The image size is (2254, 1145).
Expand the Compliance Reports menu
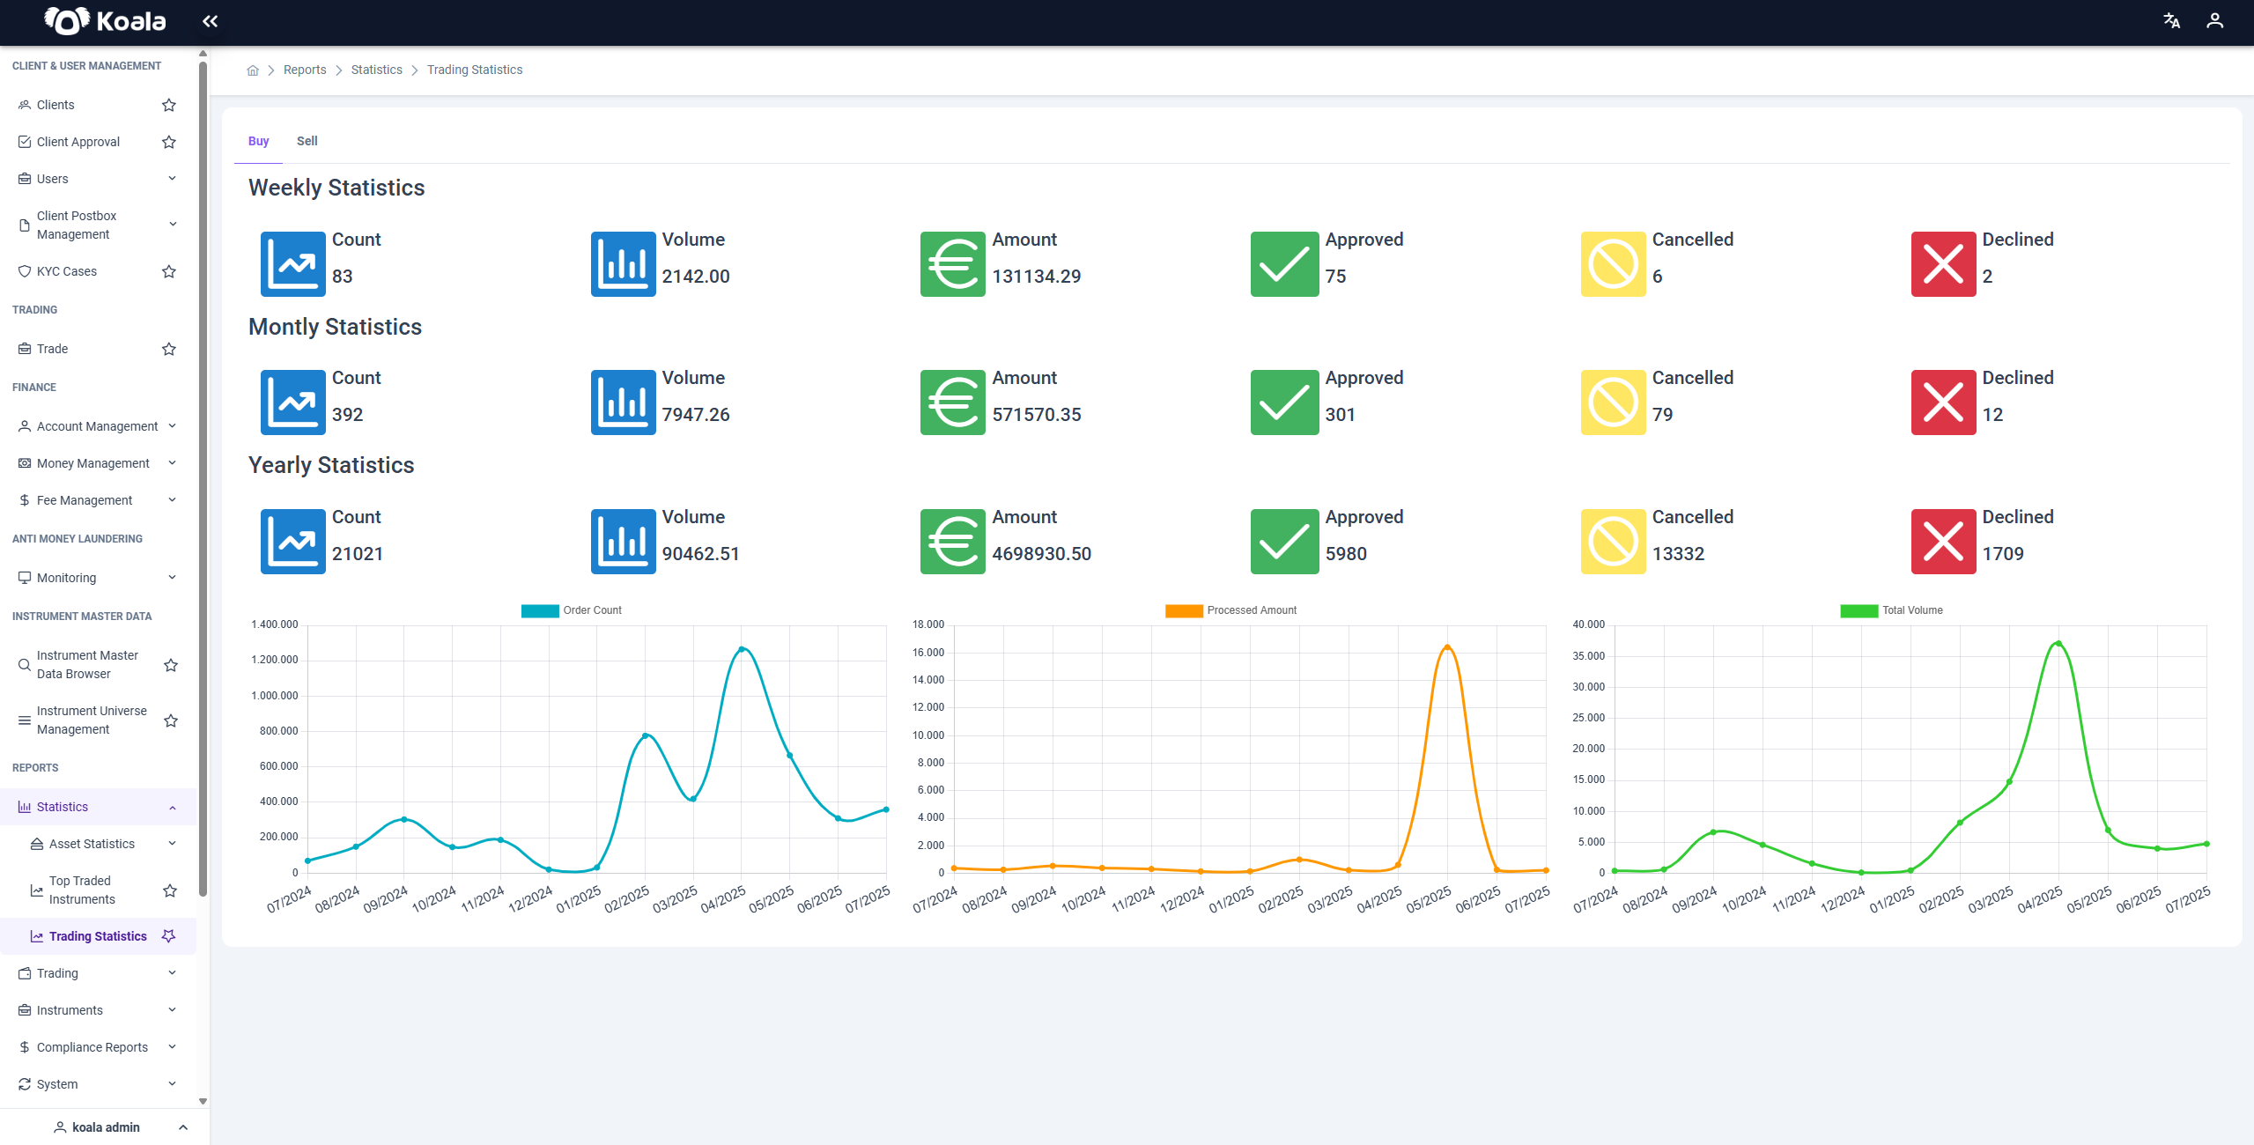[x=98, y=1047]
